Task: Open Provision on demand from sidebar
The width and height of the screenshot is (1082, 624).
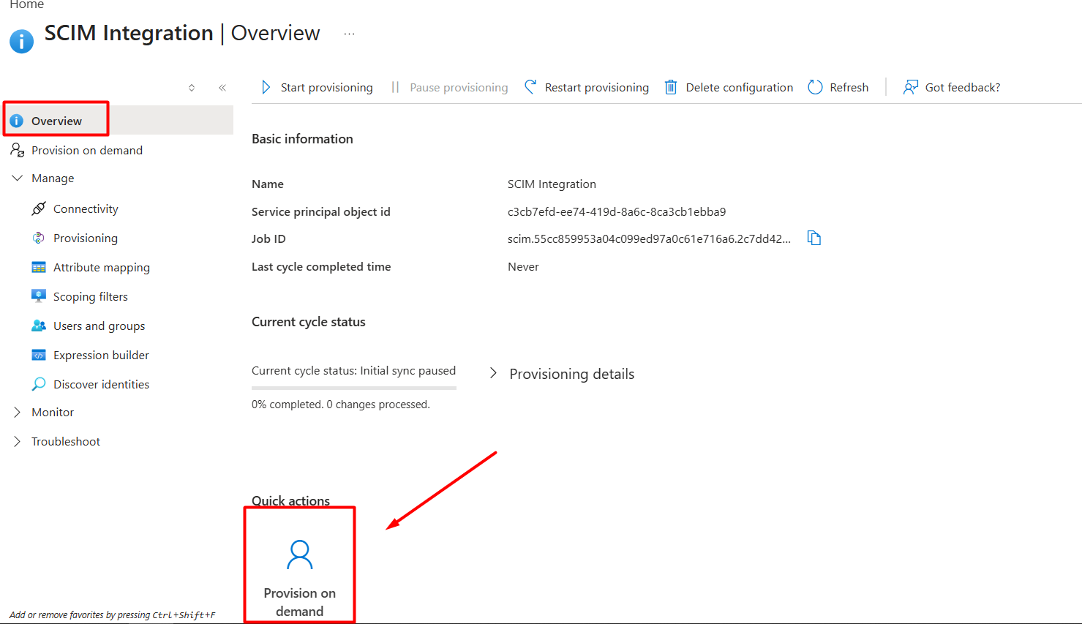Action: [x=87, y=150]
